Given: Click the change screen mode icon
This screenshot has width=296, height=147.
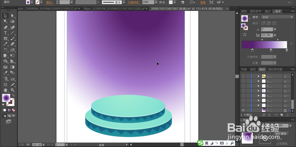Looking at the screenshot, I should (8, 122).
